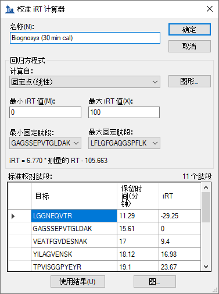Focus the 名称 name input field
The width and height of the screenshot is (219, 294).
[x=85, y=38]
